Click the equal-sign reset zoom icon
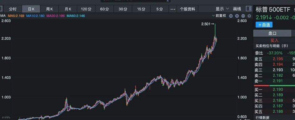Viewport: 295px width, 120px height. click(231, 16)
